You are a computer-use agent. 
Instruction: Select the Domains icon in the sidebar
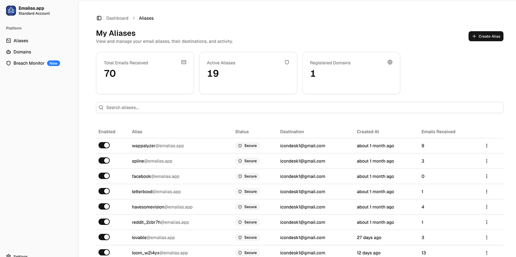click(x=9, y=51)
